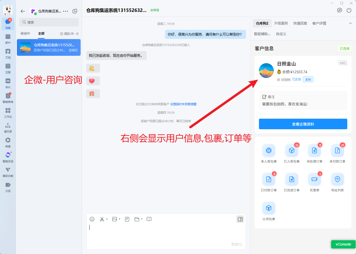Open the 智能表格 sidebar icon
This screenshot has height=254, width=356.
coord(8,98)
